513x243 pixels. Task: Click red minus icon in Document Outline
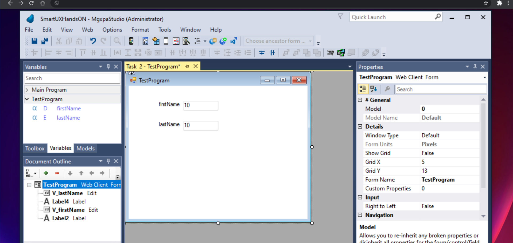point(57,173)
